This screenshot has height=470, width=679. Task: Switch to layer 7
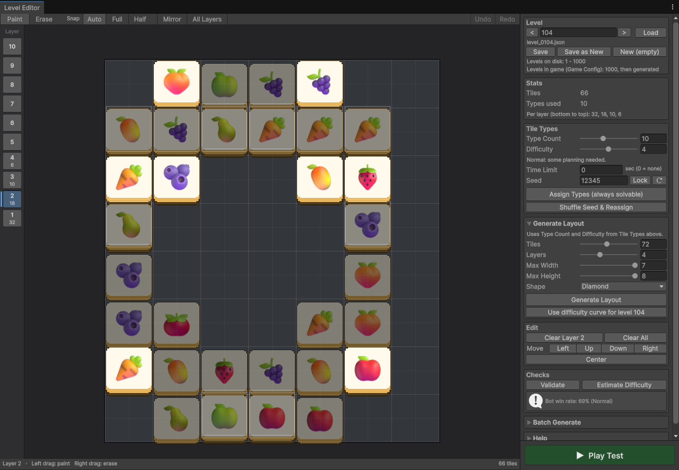click(12, 104)
